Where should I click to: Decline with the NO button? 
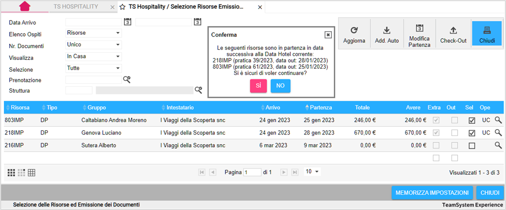(x=281, y=86)
